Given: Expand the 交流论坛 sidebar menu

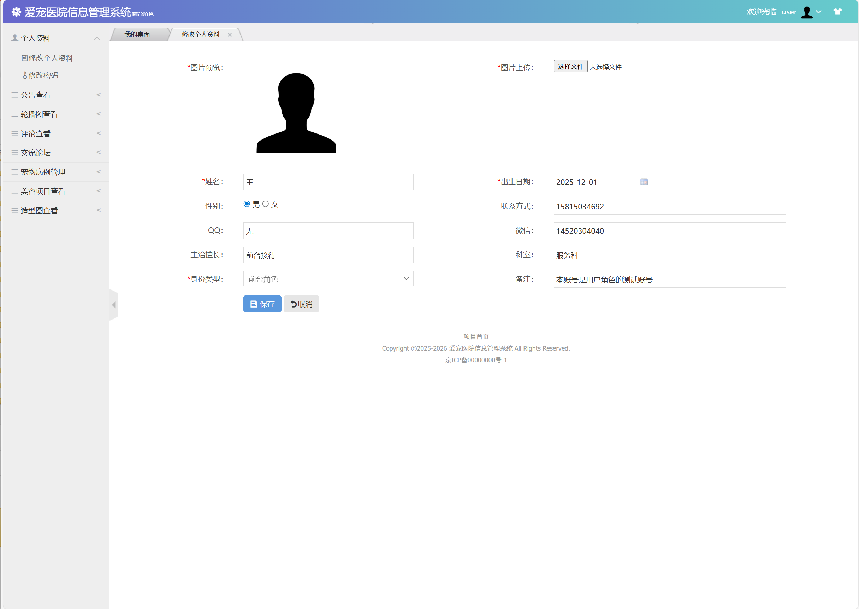Looking at the screenshot, I should click(x=55, y=153).
